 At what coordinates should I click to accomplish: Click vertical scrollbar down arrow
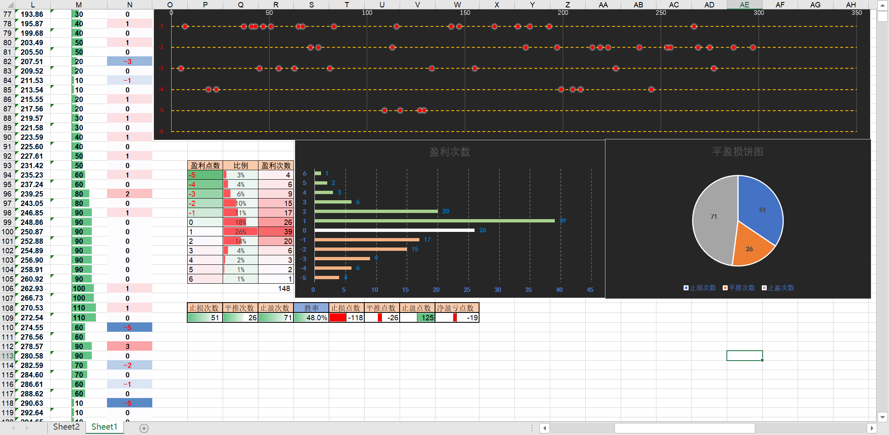pyautogui.click(x=882, y=417)
